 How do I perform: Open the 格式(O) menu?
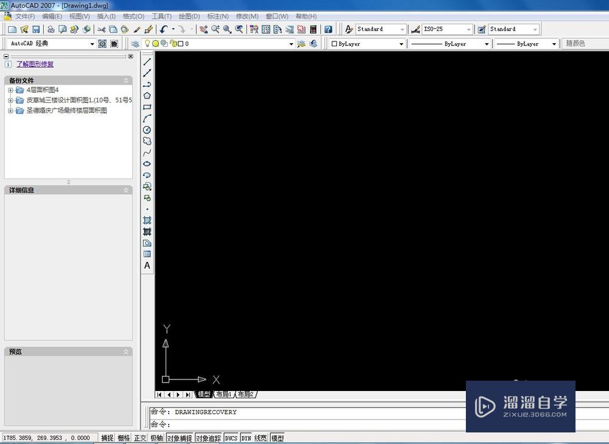[133, 16]
